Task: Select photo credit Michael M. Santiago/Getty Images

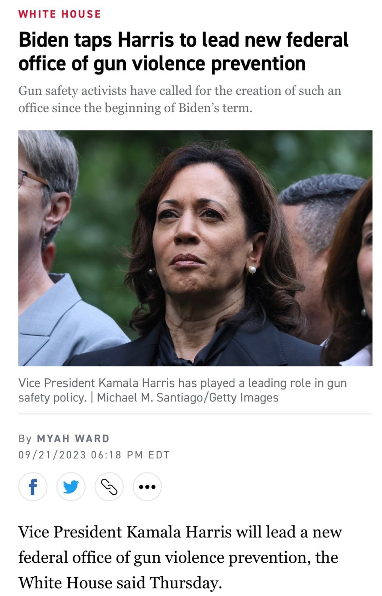Action: [x=188, y=397]
